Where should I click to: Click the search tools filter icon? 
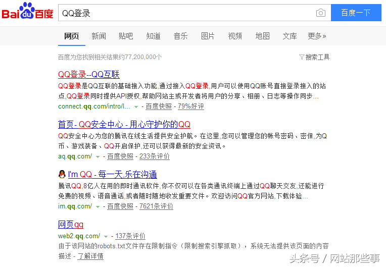pos(302,57)
